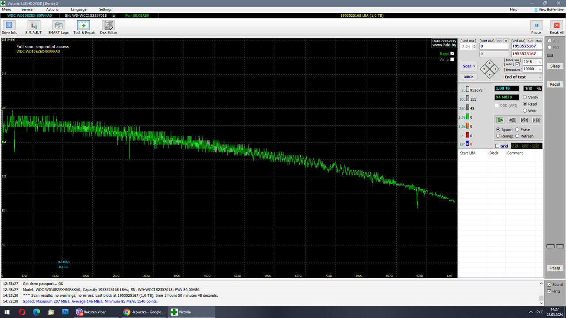
Task: Open the Windows Start menu
Action: point(7,312)
